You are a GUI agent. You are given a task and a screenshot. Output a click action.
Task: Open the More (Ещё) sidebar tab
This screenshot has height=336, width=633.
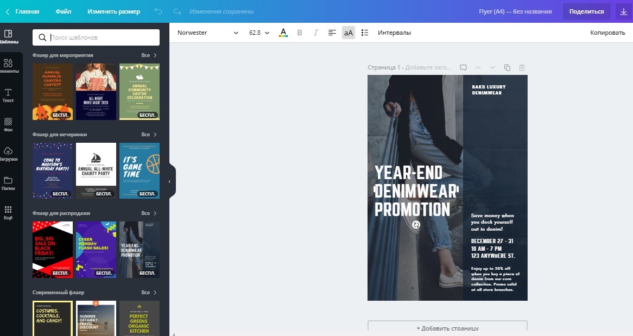9,213
